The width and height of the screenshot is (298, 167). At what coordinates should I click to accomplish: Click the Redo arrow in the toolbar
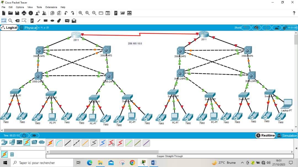click(73, 13)
